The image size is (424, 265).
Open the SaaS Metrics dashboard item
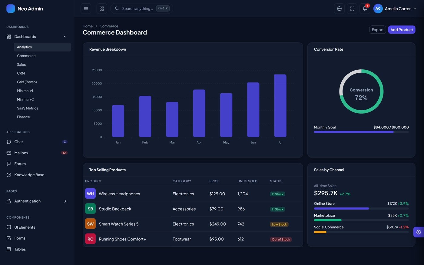click(42, 108)
